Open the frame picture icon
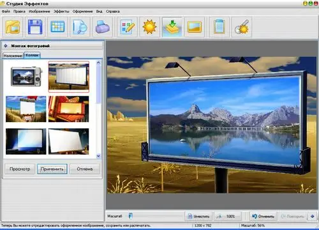The height and width of the screenshot is (230, 319). tap(195, 27)
